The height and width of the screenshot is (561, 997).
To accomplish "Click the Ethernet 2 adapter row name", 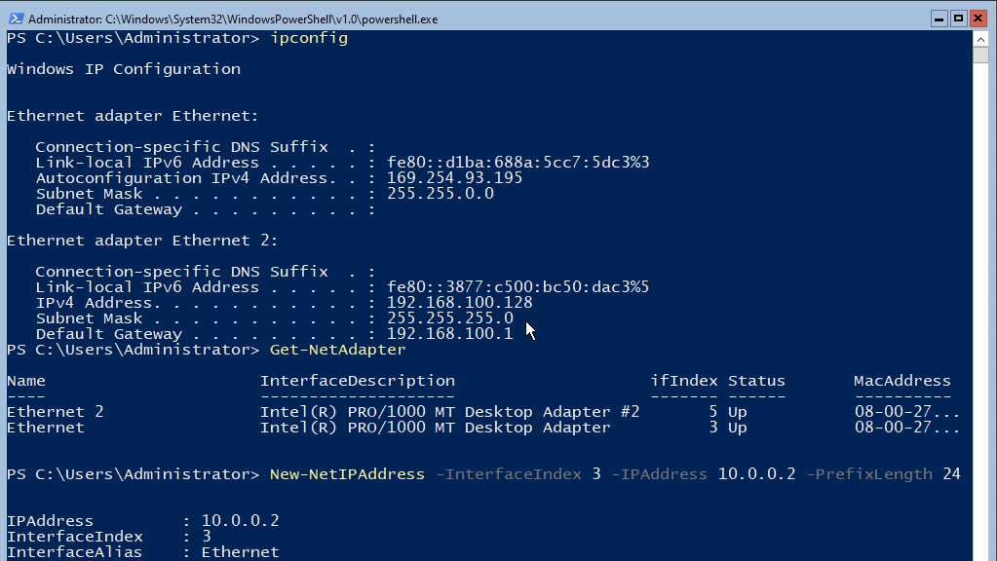I will click(x=56, y=412).
